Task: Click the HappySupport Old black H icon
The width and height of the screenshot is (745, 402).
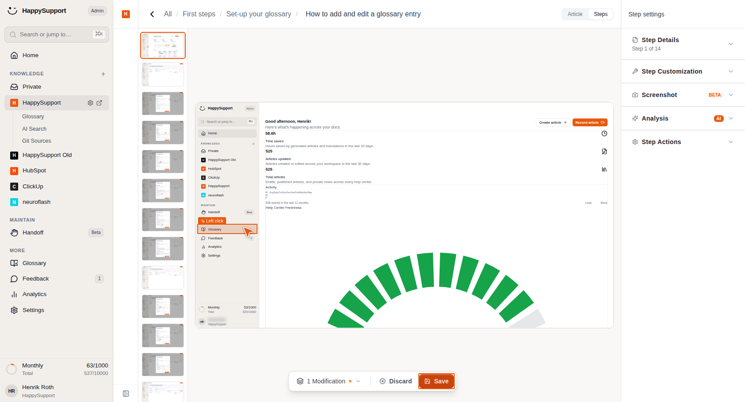Action: click(14, 155)
